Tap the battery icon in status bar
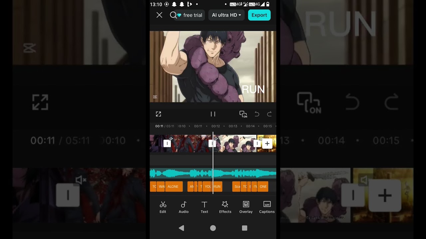Viewport: 426px width, 239px height. (x=268, y=4)
